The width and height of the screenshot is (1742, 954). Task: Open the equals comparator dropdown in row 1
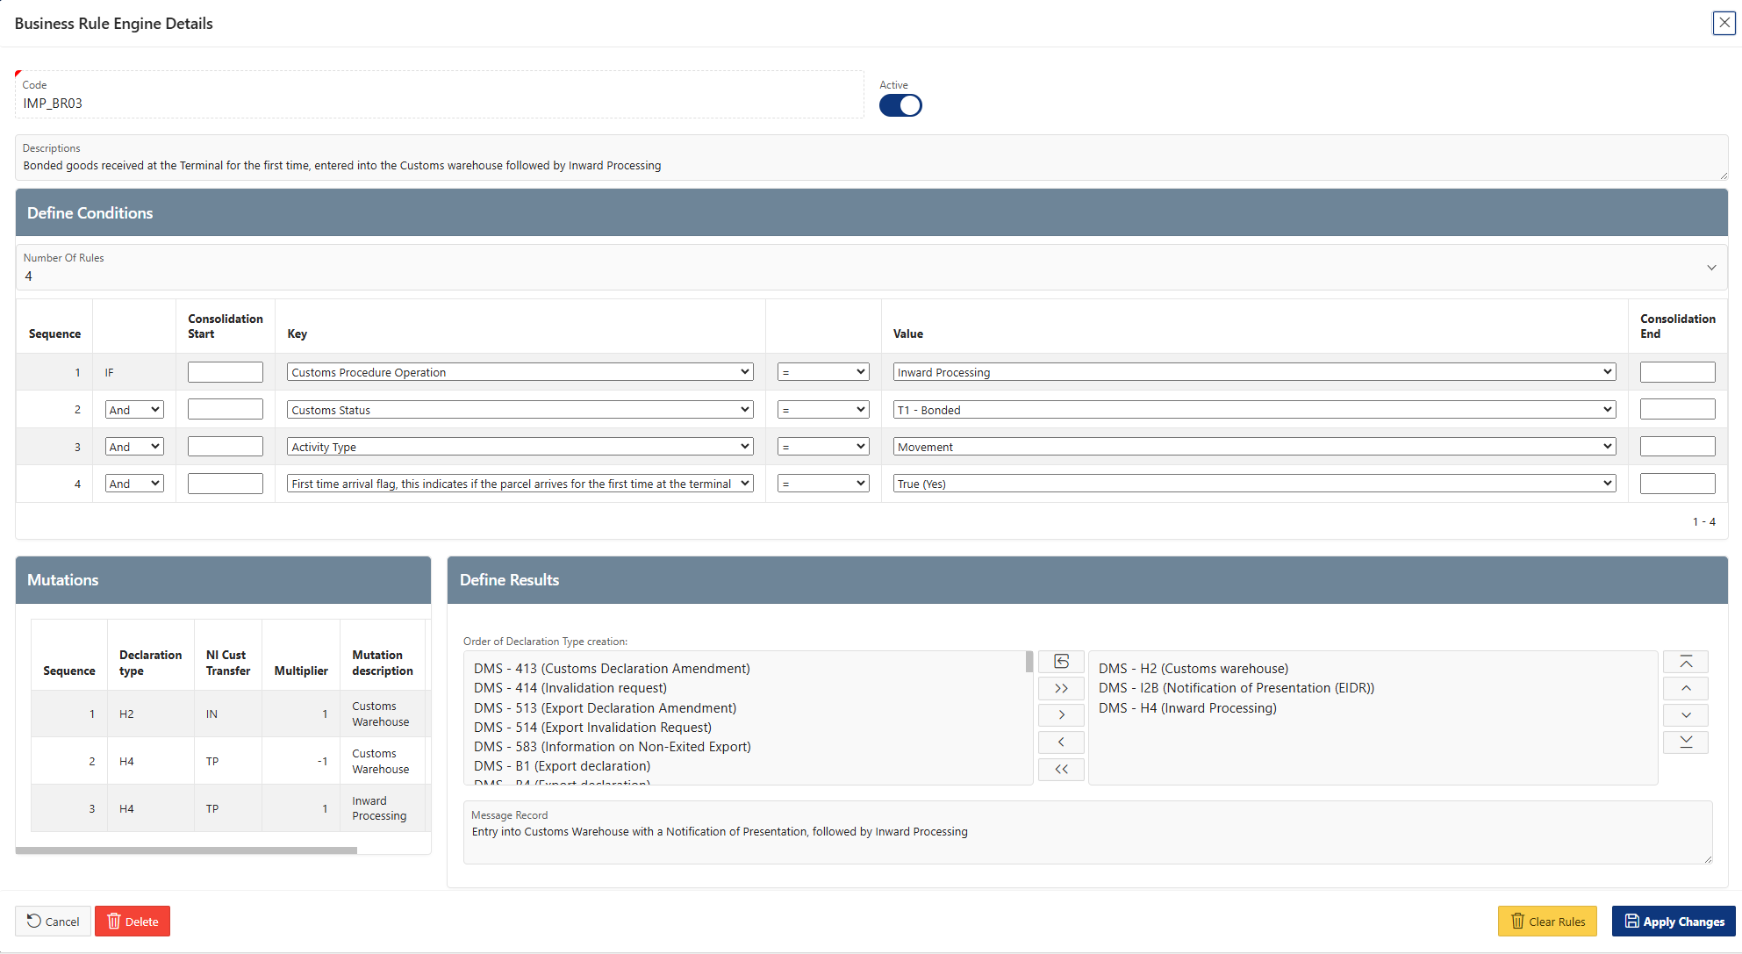[x=823, y=372]
